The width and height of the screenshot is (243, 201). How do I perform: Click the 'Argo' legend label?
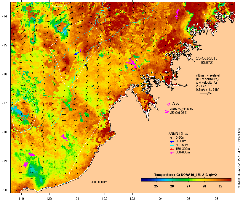[176, 103]
